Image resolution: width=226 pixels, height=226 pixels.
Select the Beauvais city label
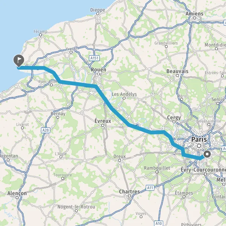pos(177,71)
